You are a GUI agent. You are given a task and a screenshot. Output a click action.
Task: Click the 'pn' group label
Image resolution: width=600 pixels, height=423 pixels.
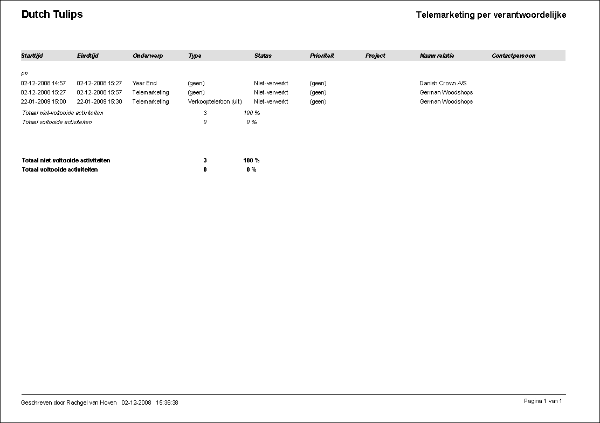[x=24, y=73]
